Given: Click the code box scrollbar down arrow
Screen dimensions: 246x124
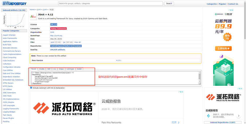Looking at the screenshot, I should tap(200, 81).
